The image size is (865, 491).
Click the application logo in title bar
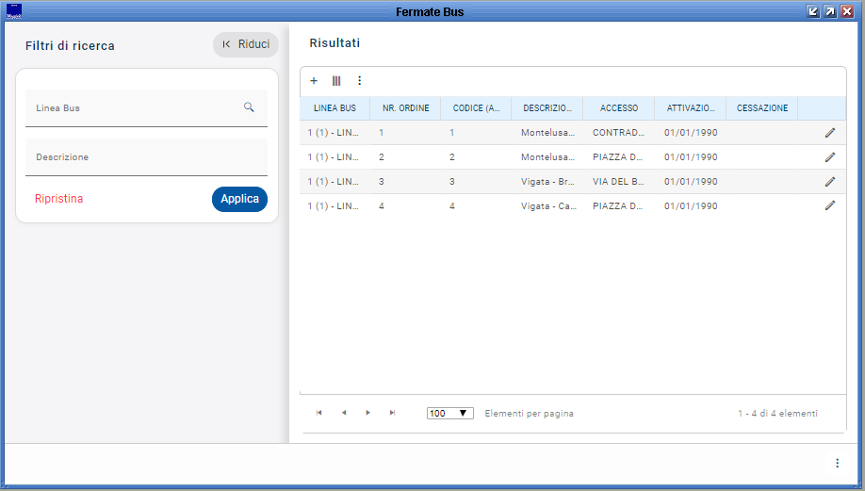14,11
